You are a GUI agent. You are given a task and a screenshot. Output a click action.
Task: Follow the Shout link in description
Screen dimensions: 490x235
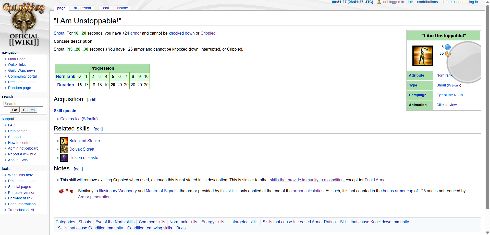click(59, 33)
